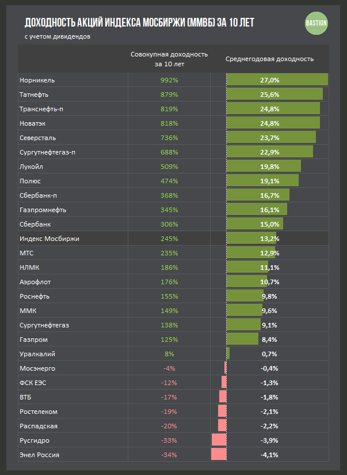This screenshot has width=347, height=475.
Task: Click the subtitle с учетом дивидендов
Action: tap(58, 37)
